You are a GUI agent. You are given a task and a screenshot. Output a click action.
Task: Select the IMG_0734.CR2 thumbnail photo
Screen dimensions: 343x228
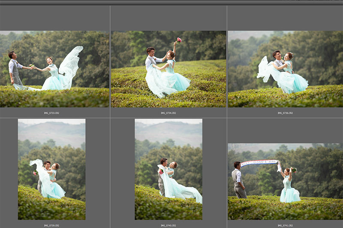click(x=168, y=69)
